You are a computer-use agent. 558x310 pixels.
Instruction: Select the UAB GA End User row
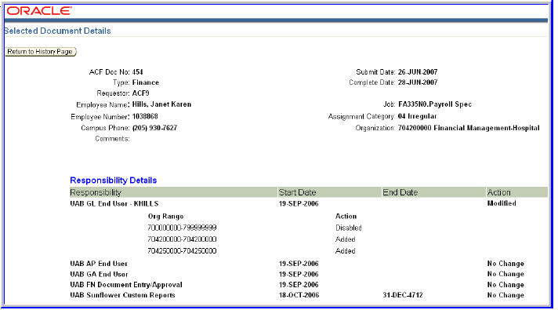(x=309, y=274)
